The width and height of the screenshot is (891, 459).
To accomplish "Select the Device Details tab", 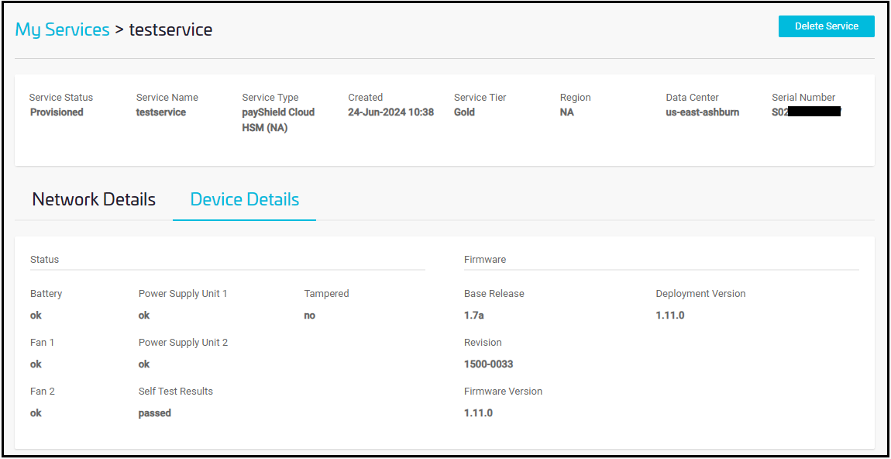I will point(244,199).
